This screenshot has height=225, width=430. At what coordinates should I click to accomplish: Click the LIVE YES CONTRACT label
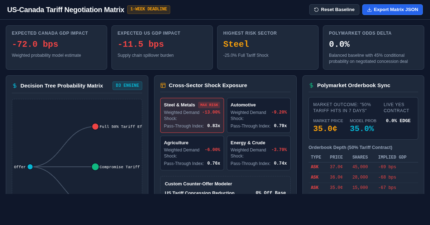(x=396, y=108)
